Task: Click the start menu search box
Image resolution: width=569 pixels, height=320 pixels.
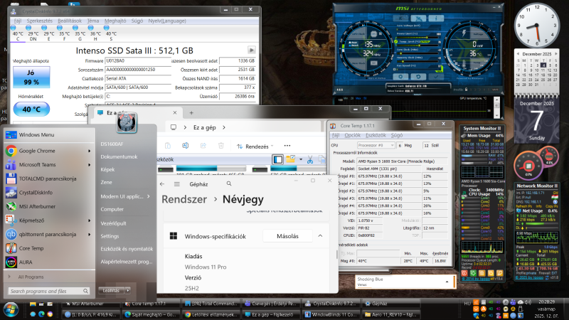Action: pyautogui.click(x=48, y=291)
